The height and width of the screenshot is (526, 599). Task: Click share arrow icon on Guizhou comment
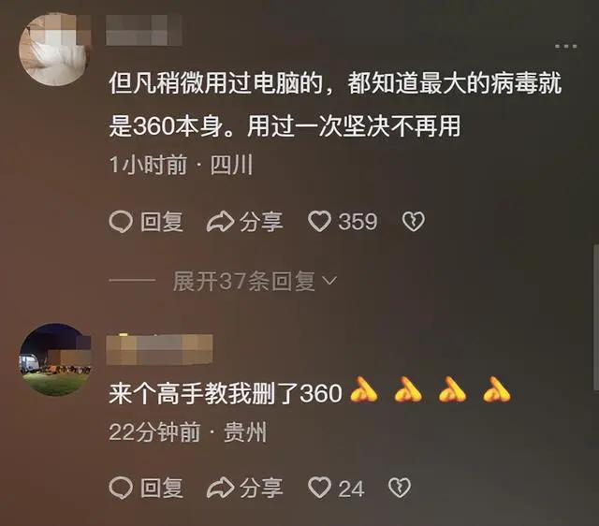221,488
